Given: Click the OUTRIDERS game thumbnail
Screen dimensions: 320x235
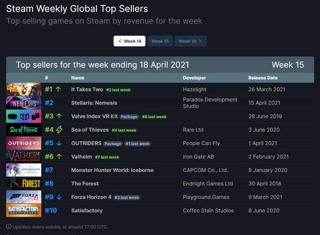Looking at the screenshot, I should [x=23, y=143].
